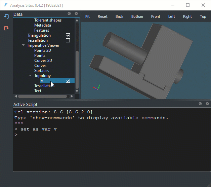The height and width of the screenshot is (187, 211).
Task: Click the axis triad in viewer
Action: [x=97, y=87]
